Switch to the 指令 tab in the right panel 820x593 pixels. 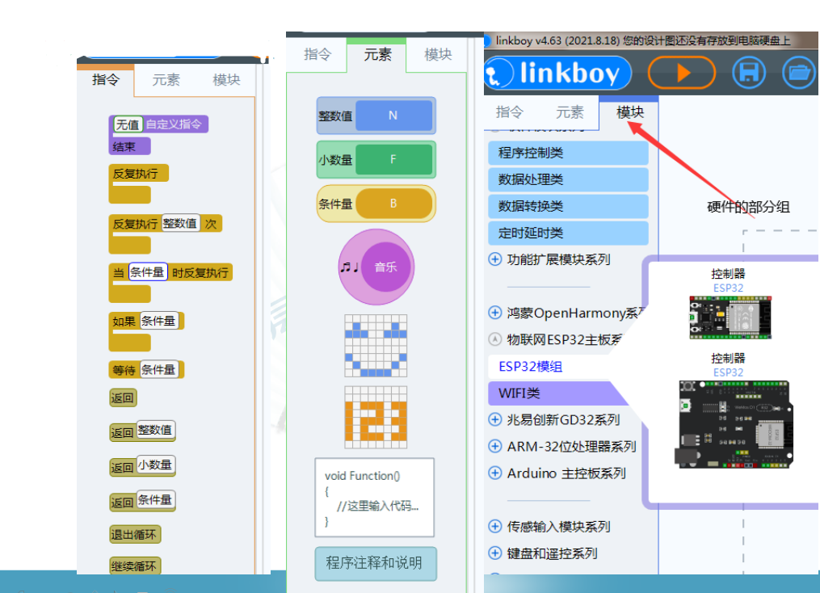tap(511, 112)
